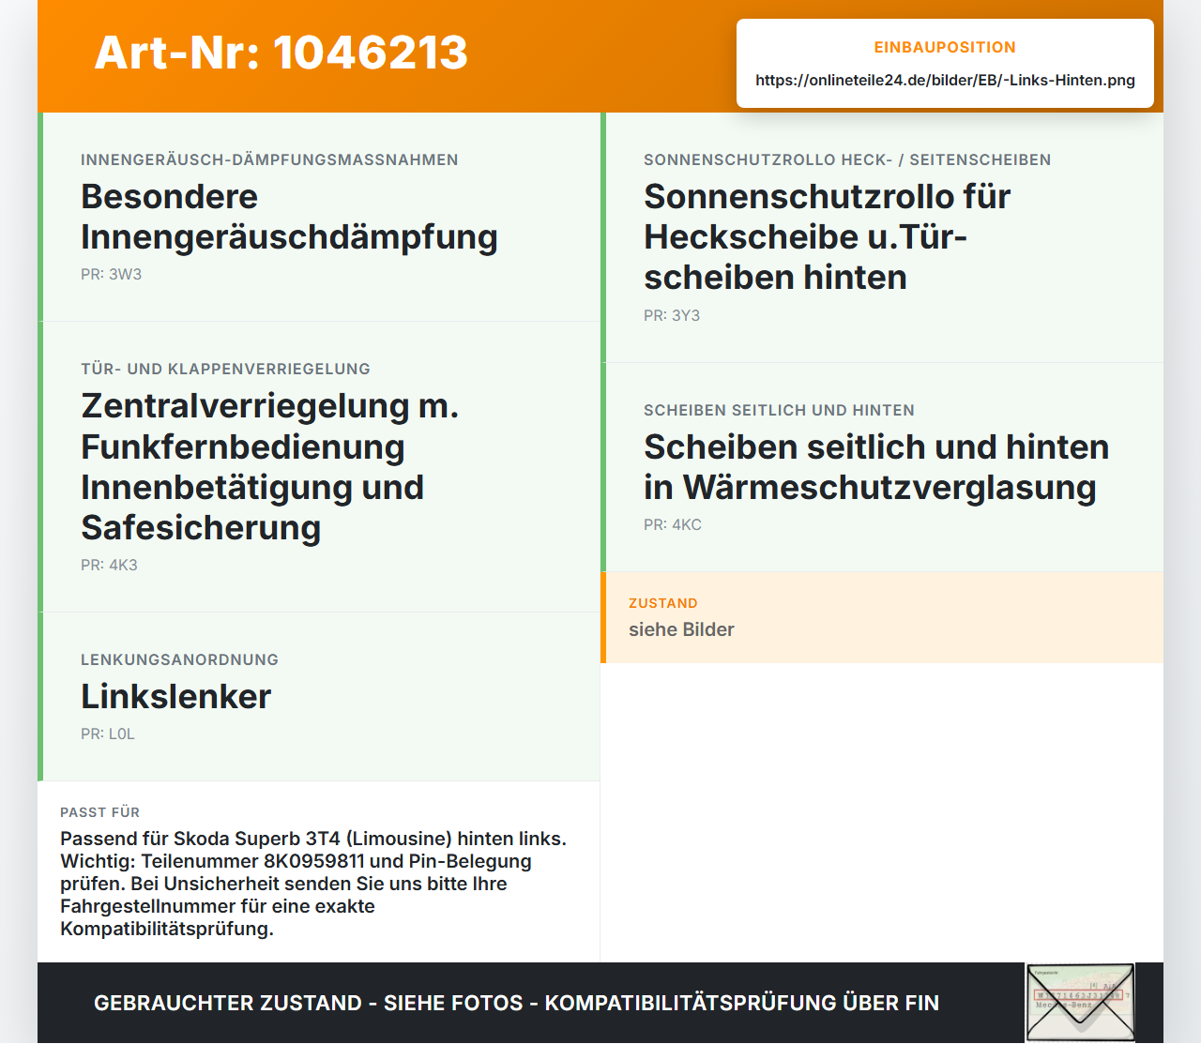Viewport: 1201px width, 1044px height.
Task: Click the GEBRAUCHTER ZUSTAND footer banner
Action: (516, 1003)
